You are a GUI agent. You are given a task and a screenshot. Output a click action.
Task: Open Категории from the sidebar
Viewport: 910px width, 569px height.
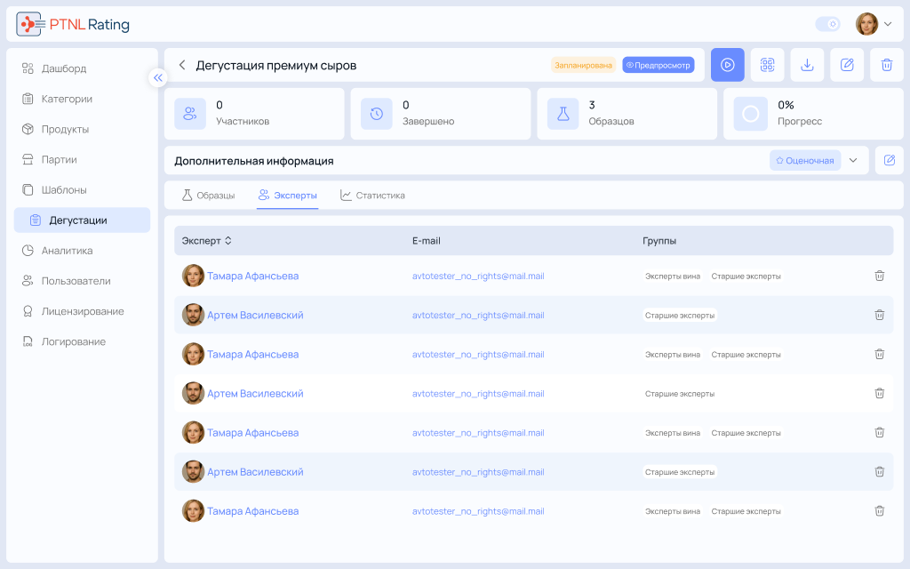82,99
